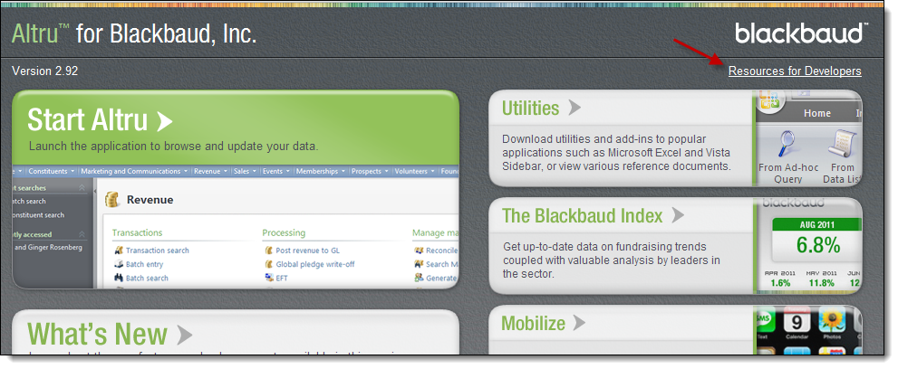Select The Blackbaud Index heading
Viewport: 898px width, 369px height.
point(583,216)
